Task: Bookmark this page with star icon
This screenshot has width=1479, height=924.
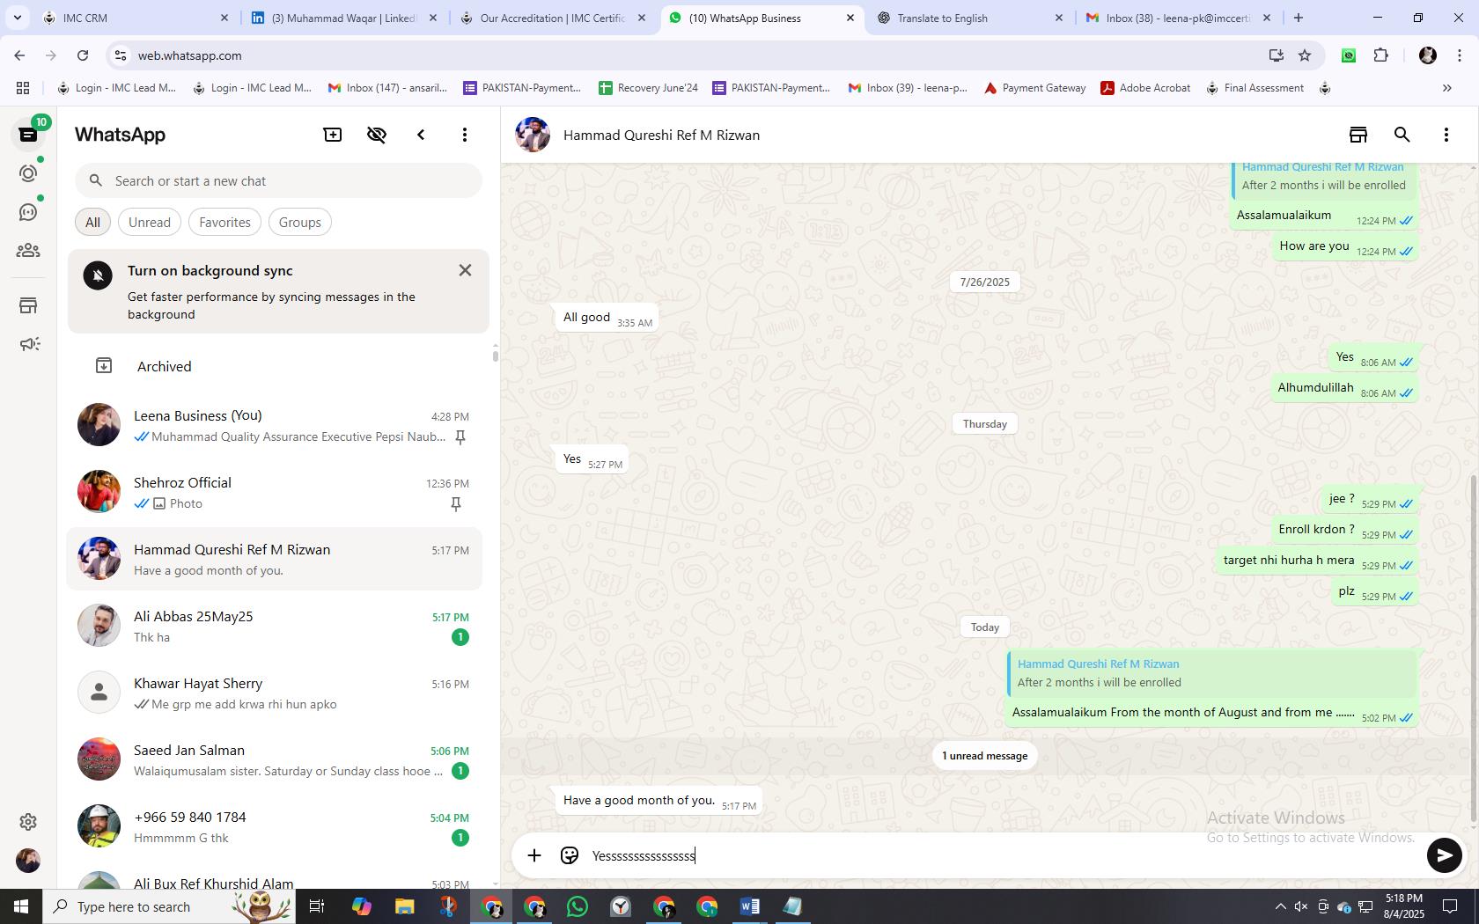Action: pos(1305,55)
